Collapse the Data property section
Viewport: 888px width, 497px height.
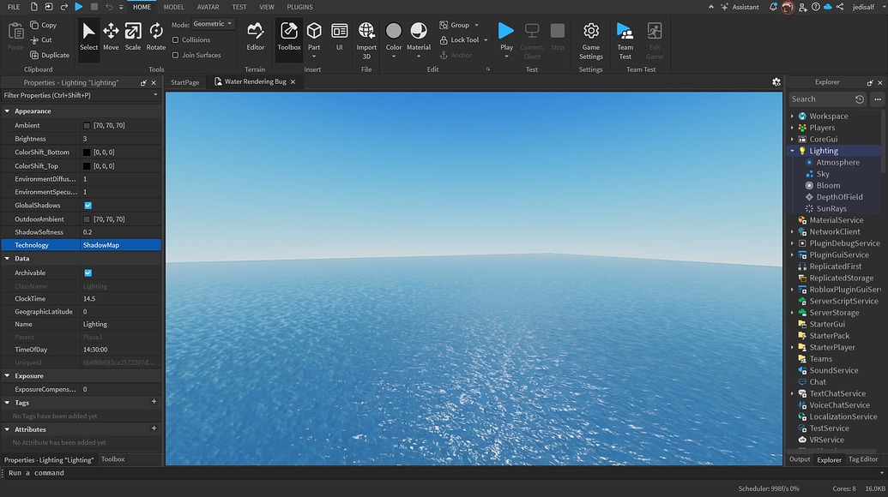point(8,259)
